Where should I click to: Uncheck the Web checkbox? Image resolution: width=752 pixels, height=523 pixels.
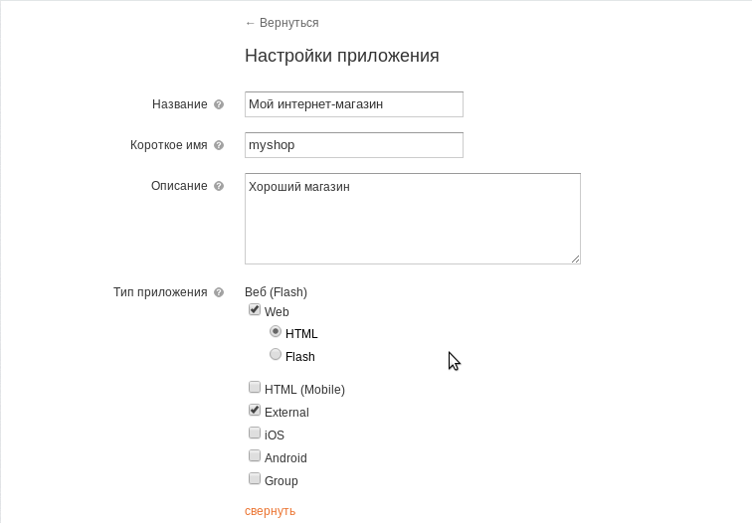[255, 310]
